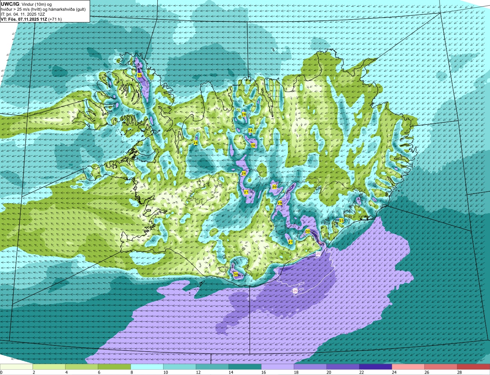Pick the 4–6 m/s light green legend swatch
Viewport: 490px width, 375px height.
82,367
